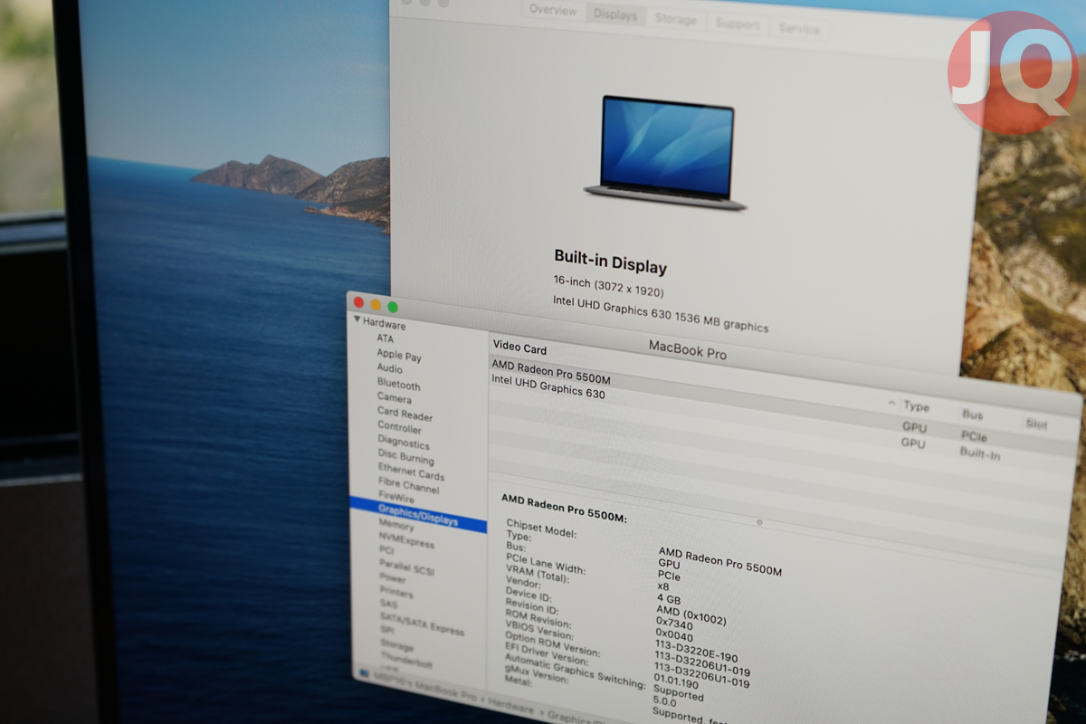The image size is (1086, 724).
Task: Collapse the Hardware section in the sidebar
Action: (357, 320)
